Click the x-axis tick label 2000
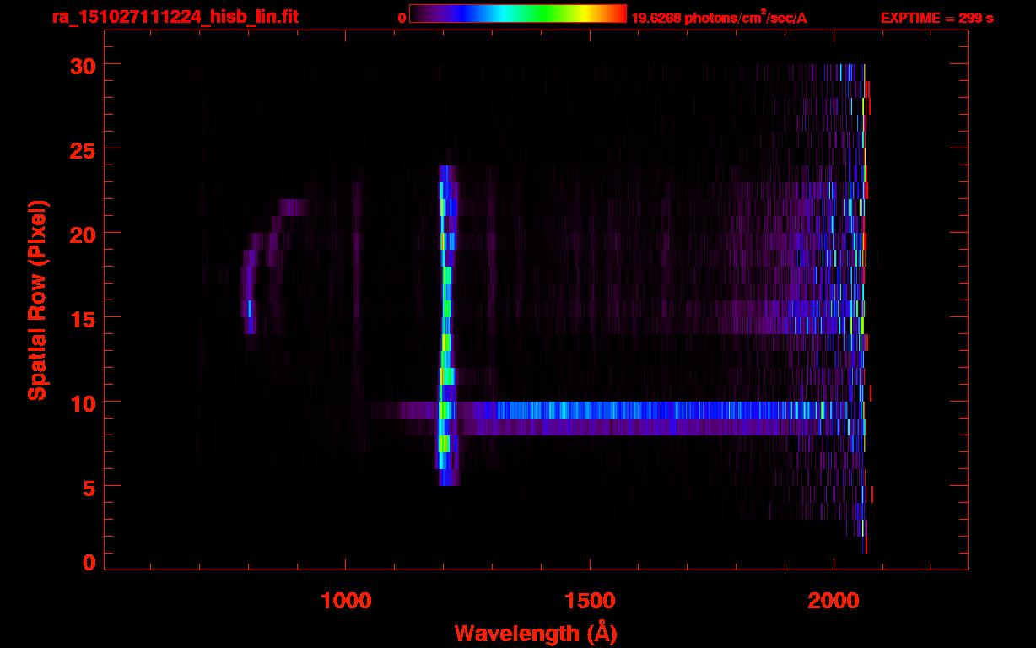The image size is (1036, 648). pyautogui.click(x=833, y=600)
